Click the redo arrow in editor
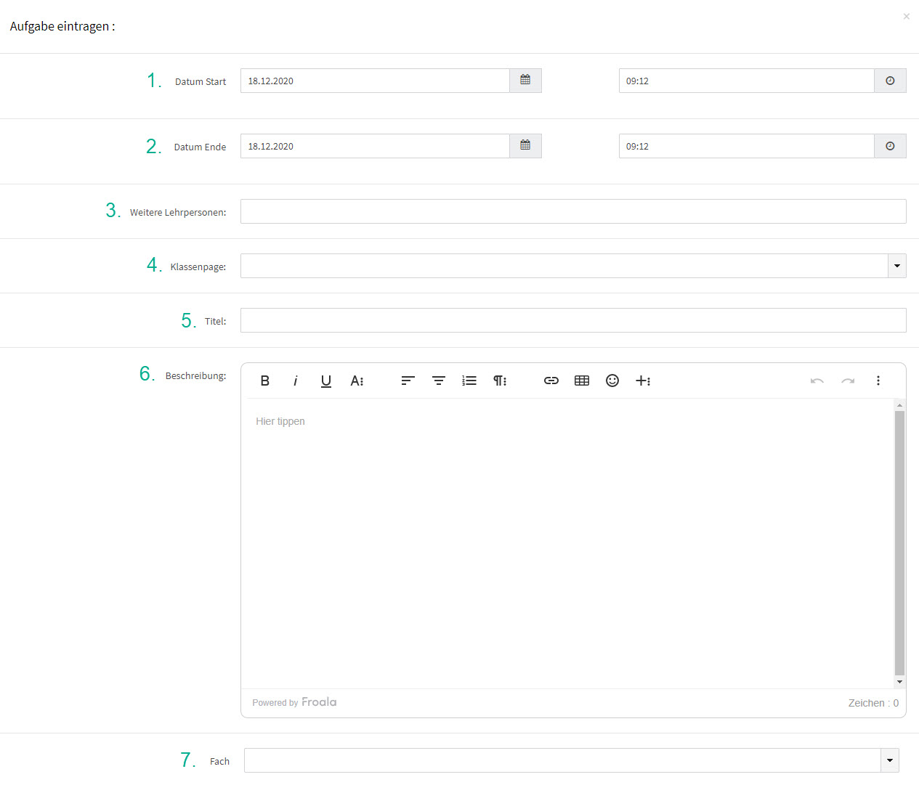 coord(848,381)
